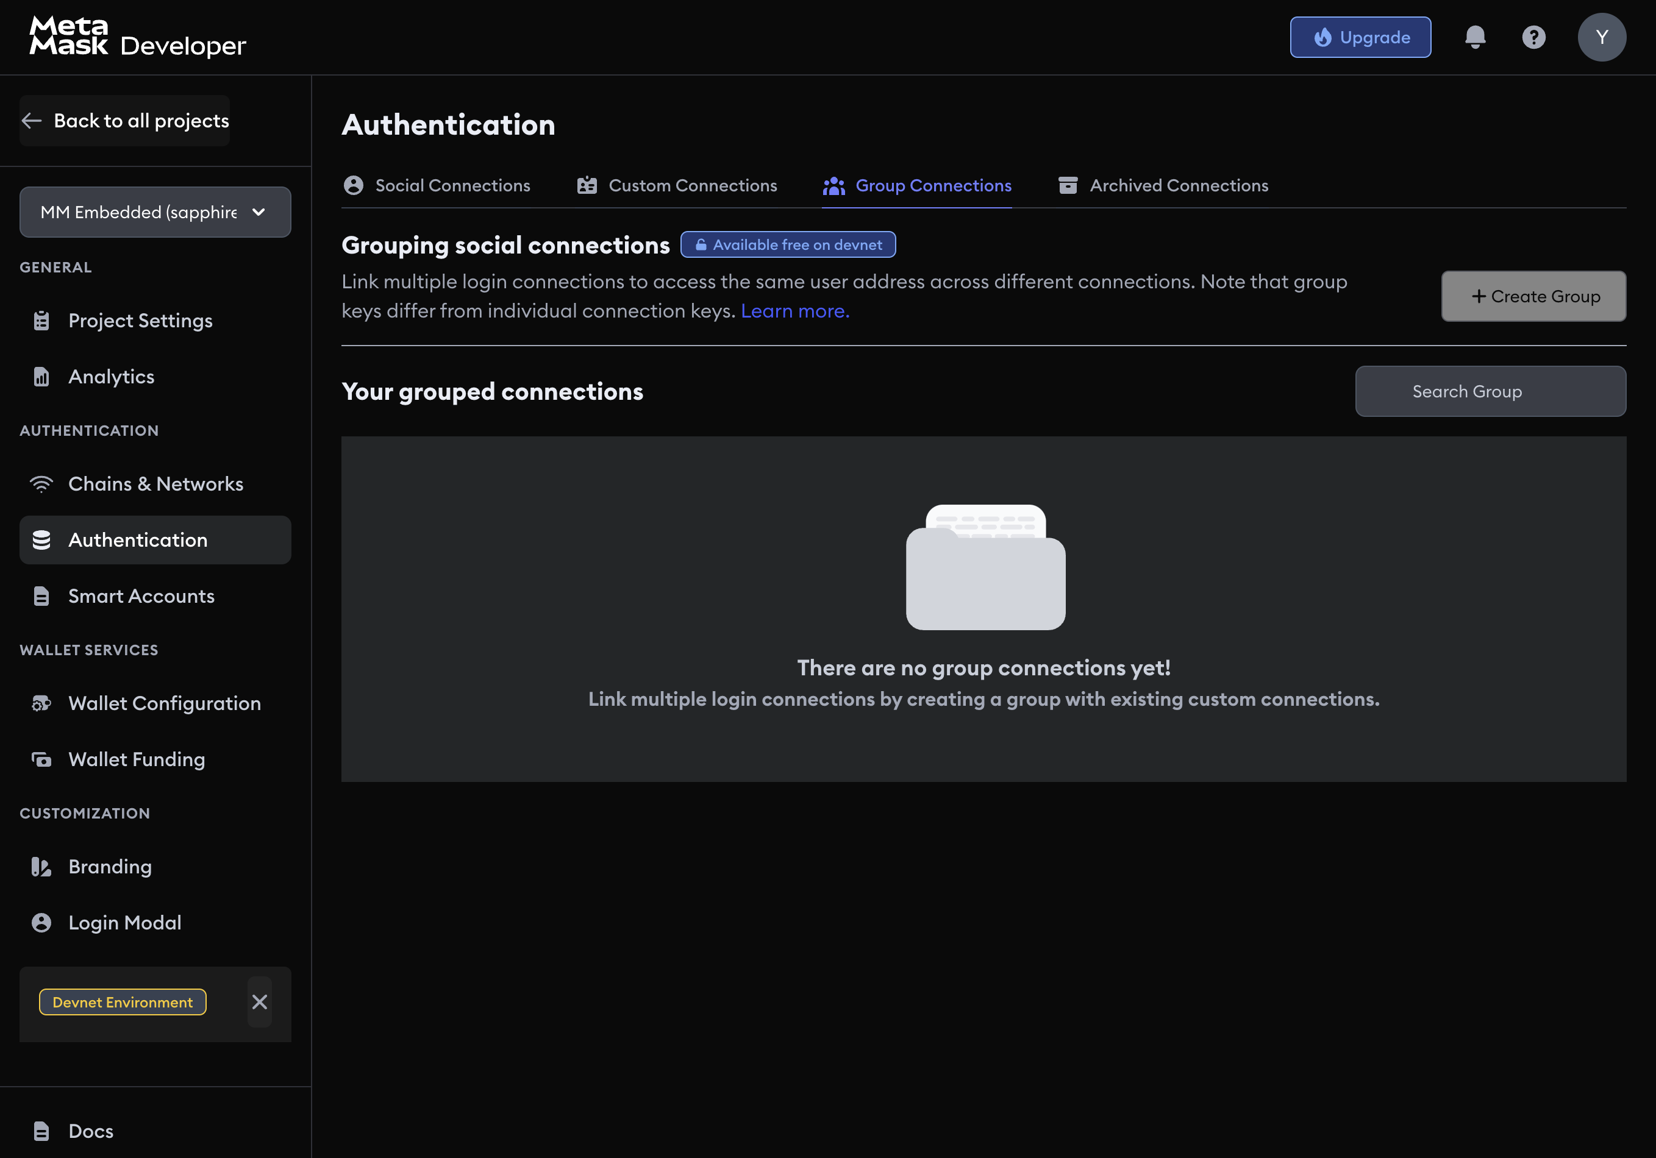Follow the Learn more link

(795, 311)
